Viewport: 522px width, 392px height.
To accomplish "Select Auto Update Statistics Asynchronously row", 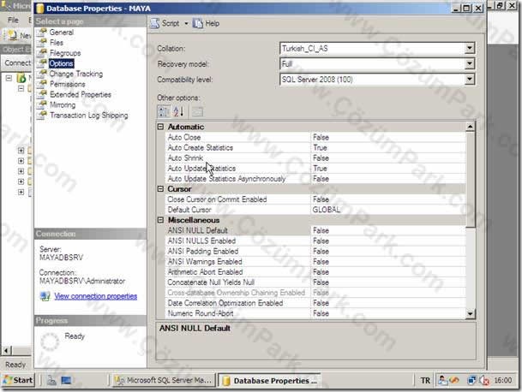I will [x=315, y=179].
